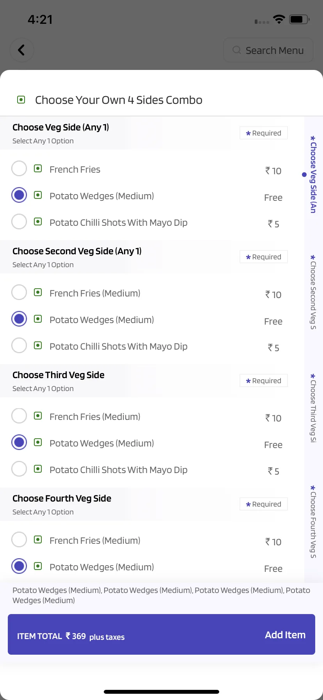Tap the Add Item button
Screen dimensions: 323x700
coord(285,635)
